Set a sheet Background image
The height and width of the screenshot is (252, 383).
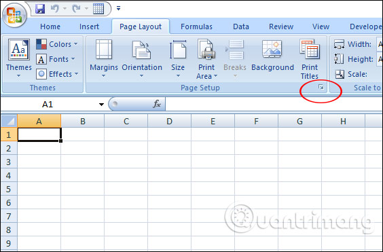point(272,55)
